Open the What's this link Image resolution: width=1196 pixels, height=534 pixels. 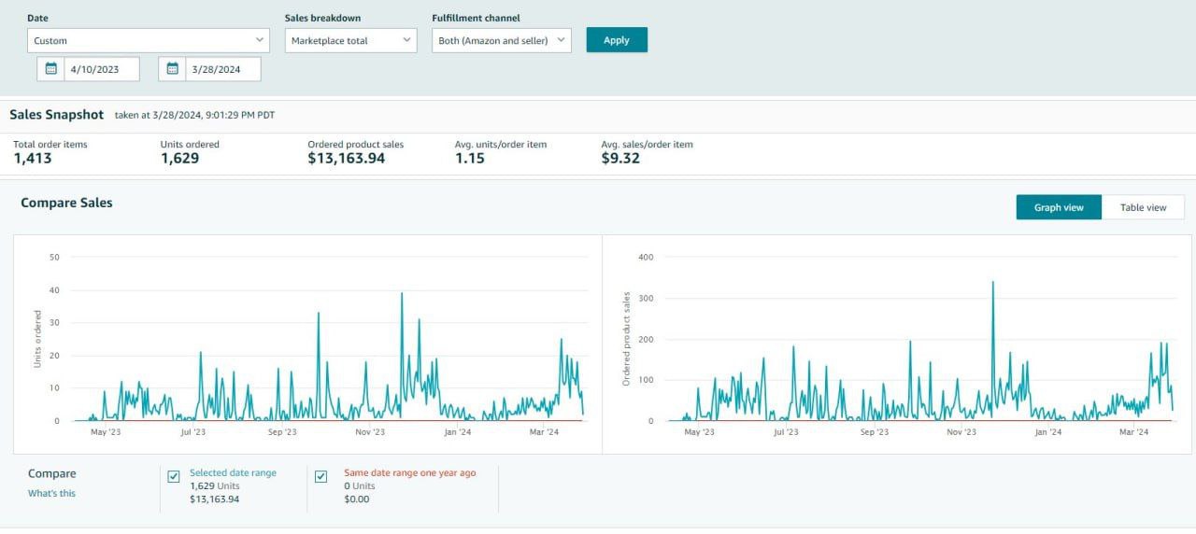[x=51, y=493]
